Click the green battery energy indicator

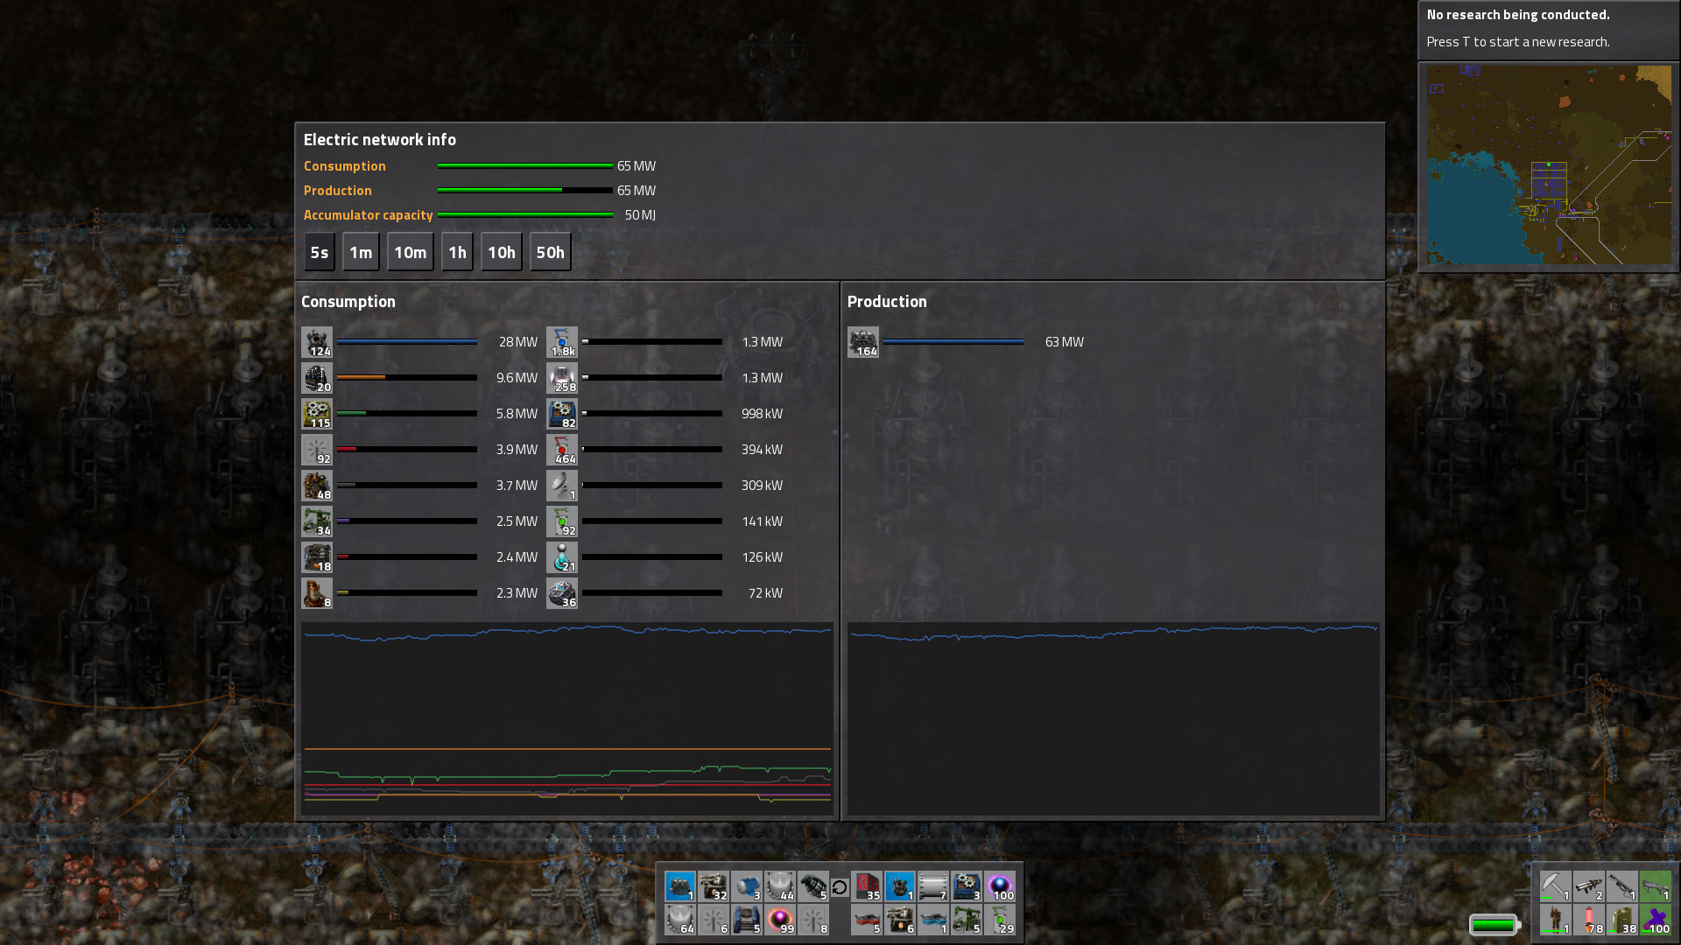click(x=1495, y=925)
